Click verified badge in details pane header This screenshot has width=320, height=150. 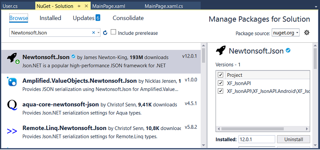tap(288, 50)
